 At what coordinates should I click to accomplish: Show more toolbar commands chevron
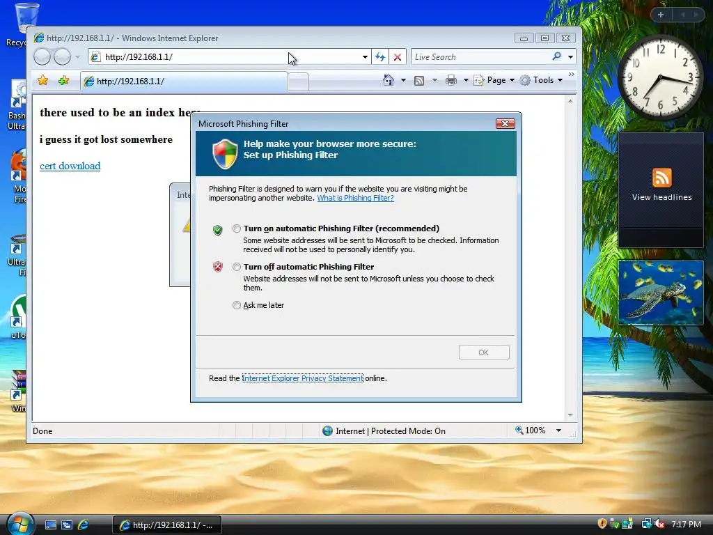[572, 74]
